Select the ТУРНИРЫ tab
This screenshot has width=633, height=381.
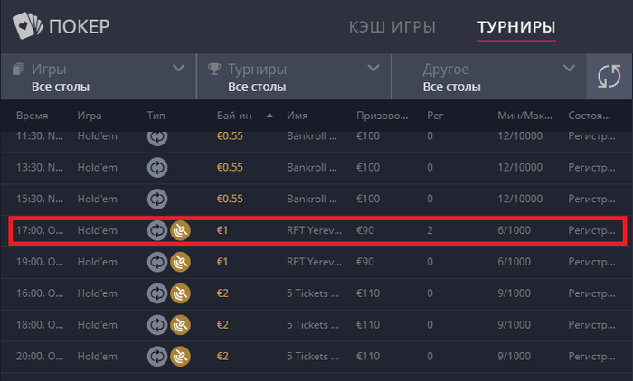pos(516,27)
